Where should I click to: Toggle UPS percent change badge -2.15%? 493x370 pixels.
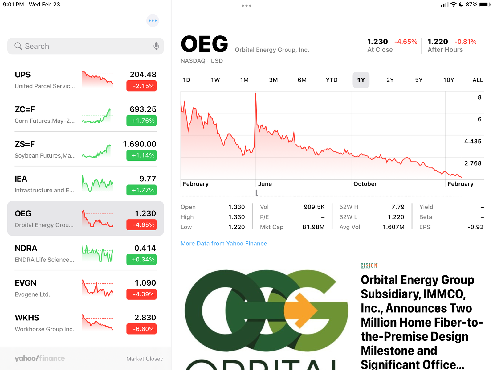[141, 86]
